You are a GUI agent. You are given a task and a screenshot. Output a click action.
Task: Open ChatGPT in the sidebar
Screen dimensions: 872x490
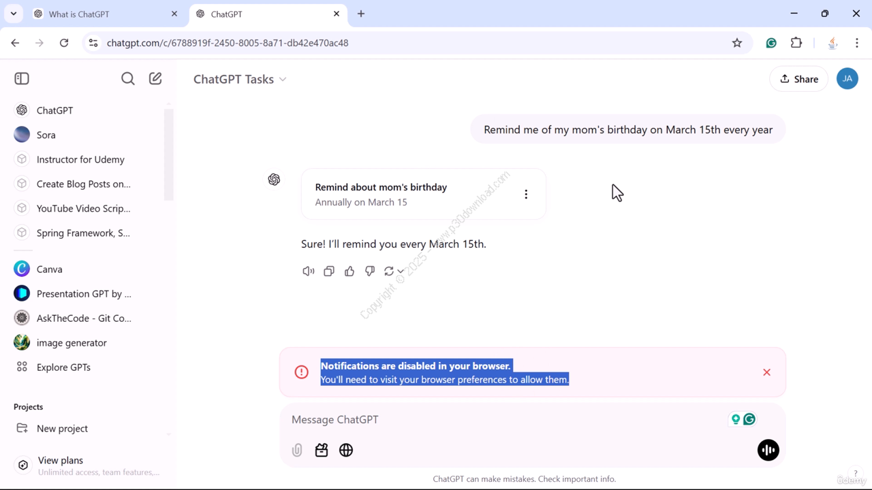click(x=87, y=110)
